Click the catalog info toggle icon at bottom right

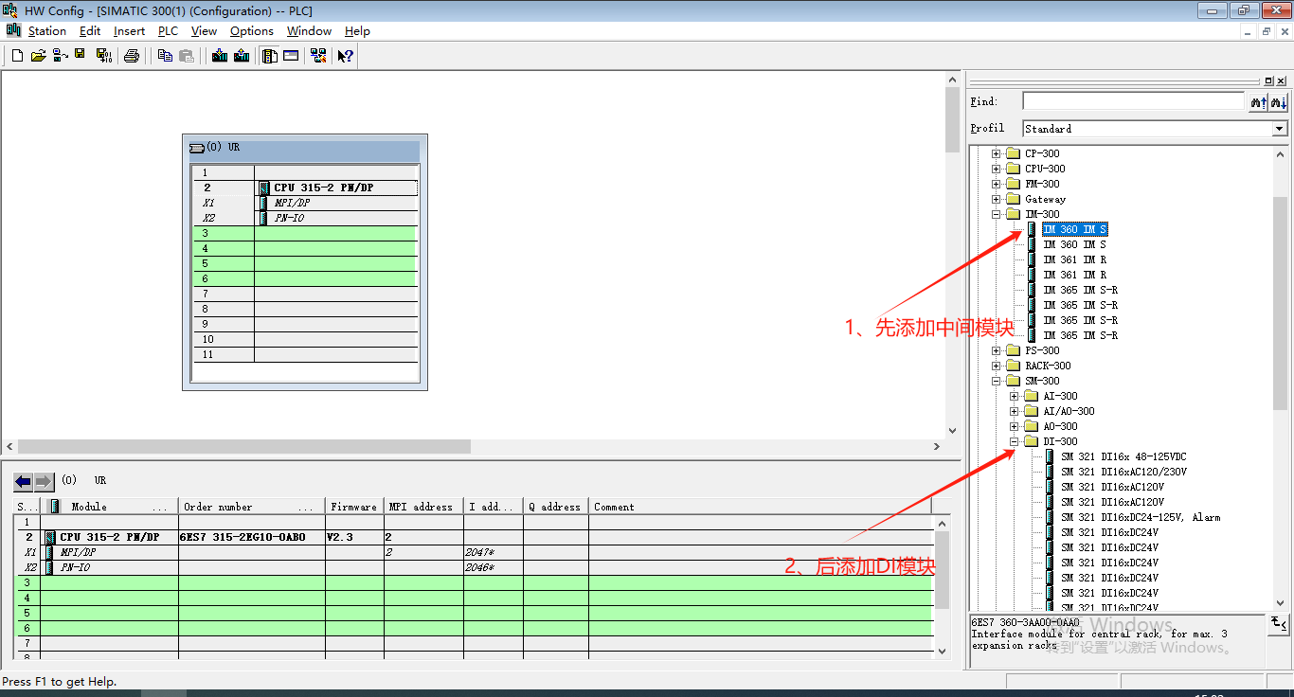[x=1279, y=623]
